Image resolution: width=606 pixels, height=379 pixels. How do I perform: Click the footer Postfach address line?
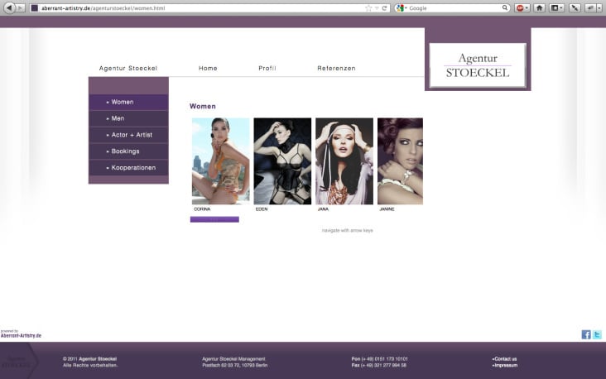[x=235, y=365]
